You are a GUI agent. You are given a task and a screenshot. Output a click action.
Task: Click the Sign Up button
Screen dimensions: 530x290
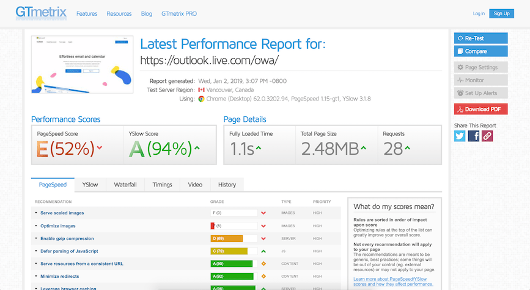(x=502, y=13)
